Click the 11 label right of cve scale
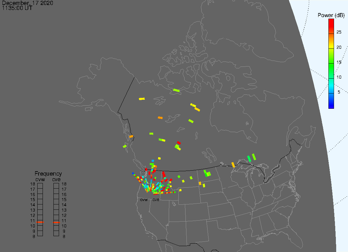 (x=64, y=221)
